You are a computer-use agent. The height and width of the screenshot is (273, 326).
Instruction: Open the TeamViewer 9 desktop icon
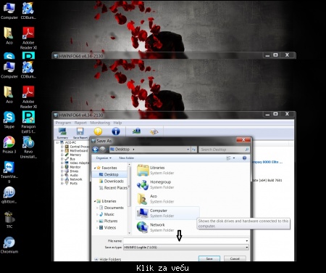pos(9,172)
